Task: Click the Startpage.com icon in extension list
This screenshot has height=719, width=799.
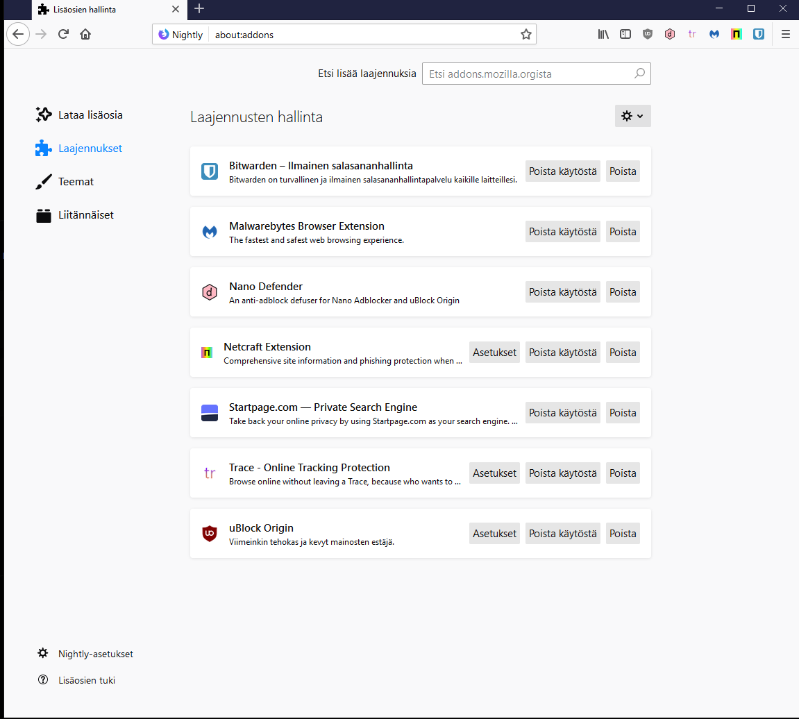Action: coord(210,413)
